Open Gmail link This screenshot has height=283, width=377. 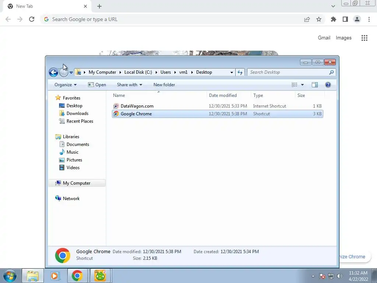pyautogui.click(x=324, y=38)
